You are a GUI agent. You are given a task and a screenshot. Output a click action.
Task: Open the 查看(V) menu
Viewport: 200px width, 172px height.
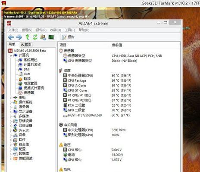pyautogui.click(x=27, y=30)
